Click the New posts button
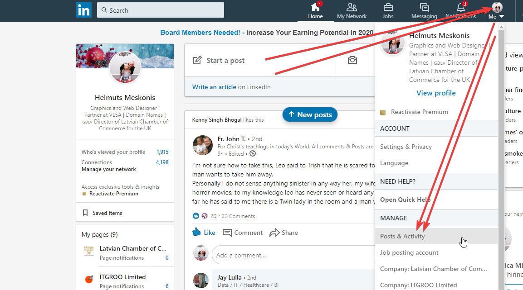Image resolution: width=523 pixels, height=290 pixels. (310, 115)
